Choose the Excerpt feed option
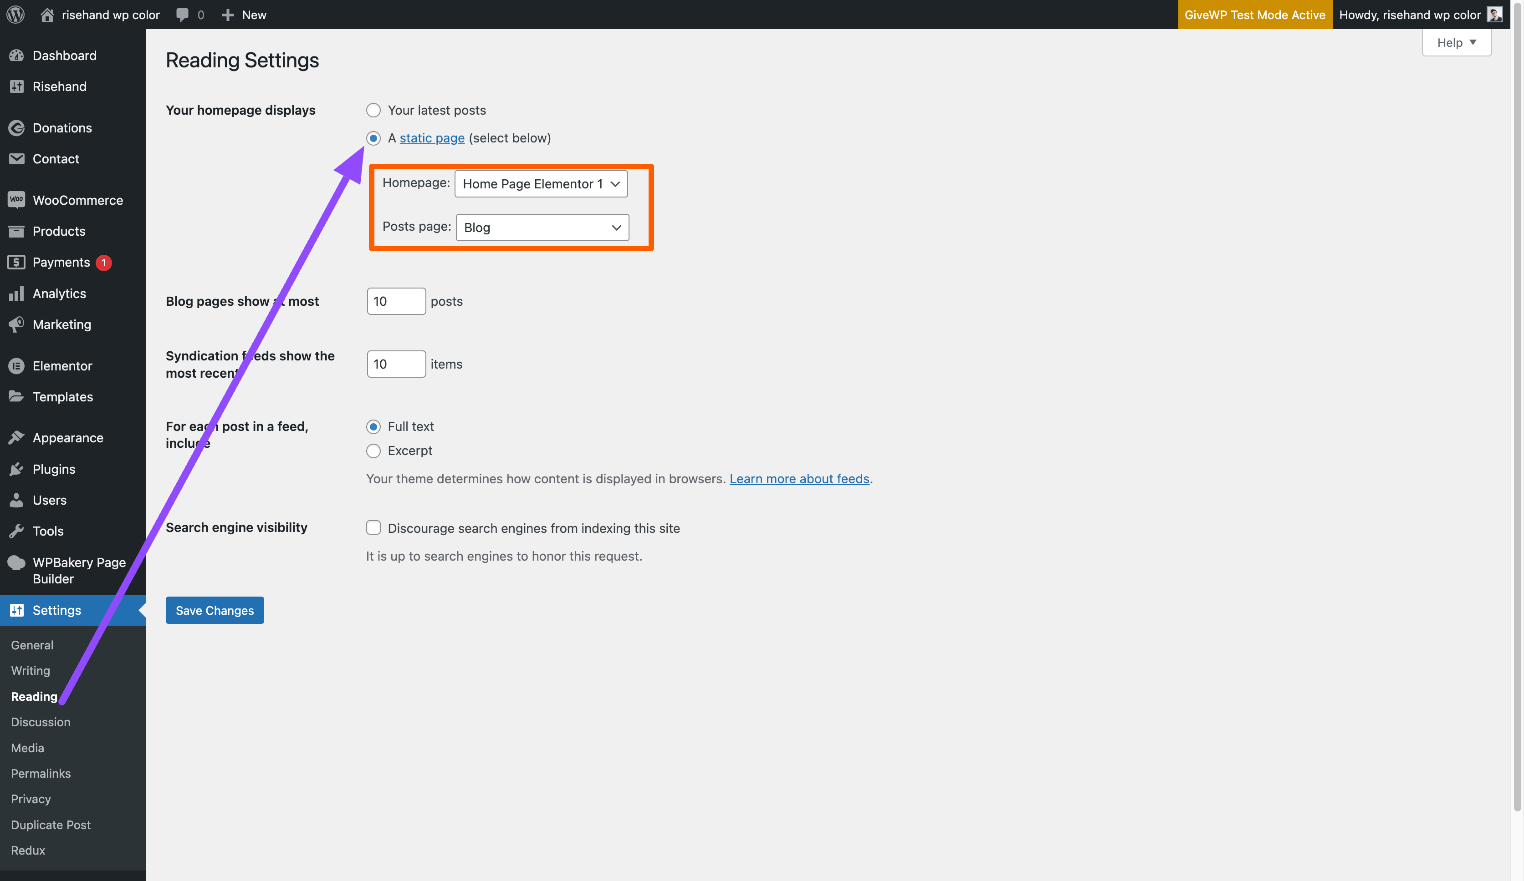 [x=373, y=451]
